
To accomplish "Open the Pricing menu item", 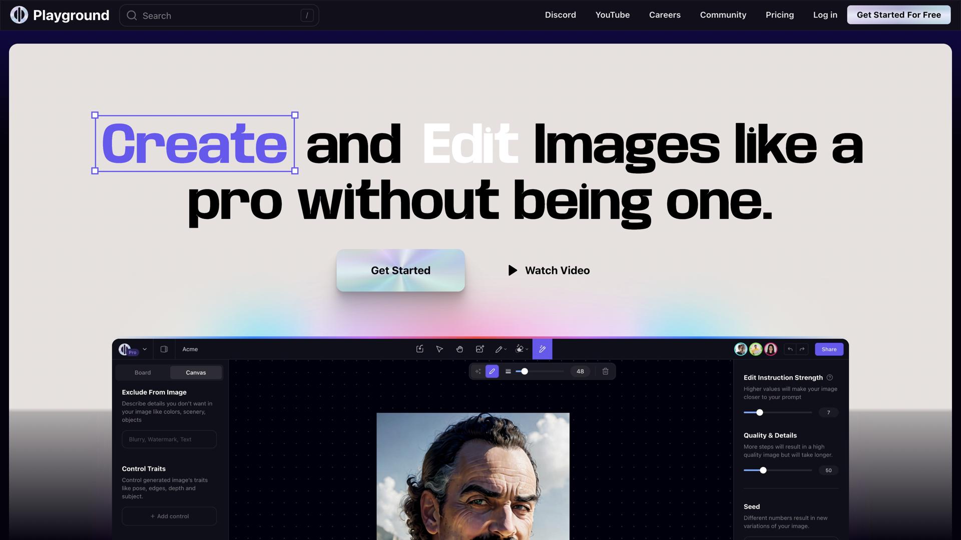I will click(779, 15).
